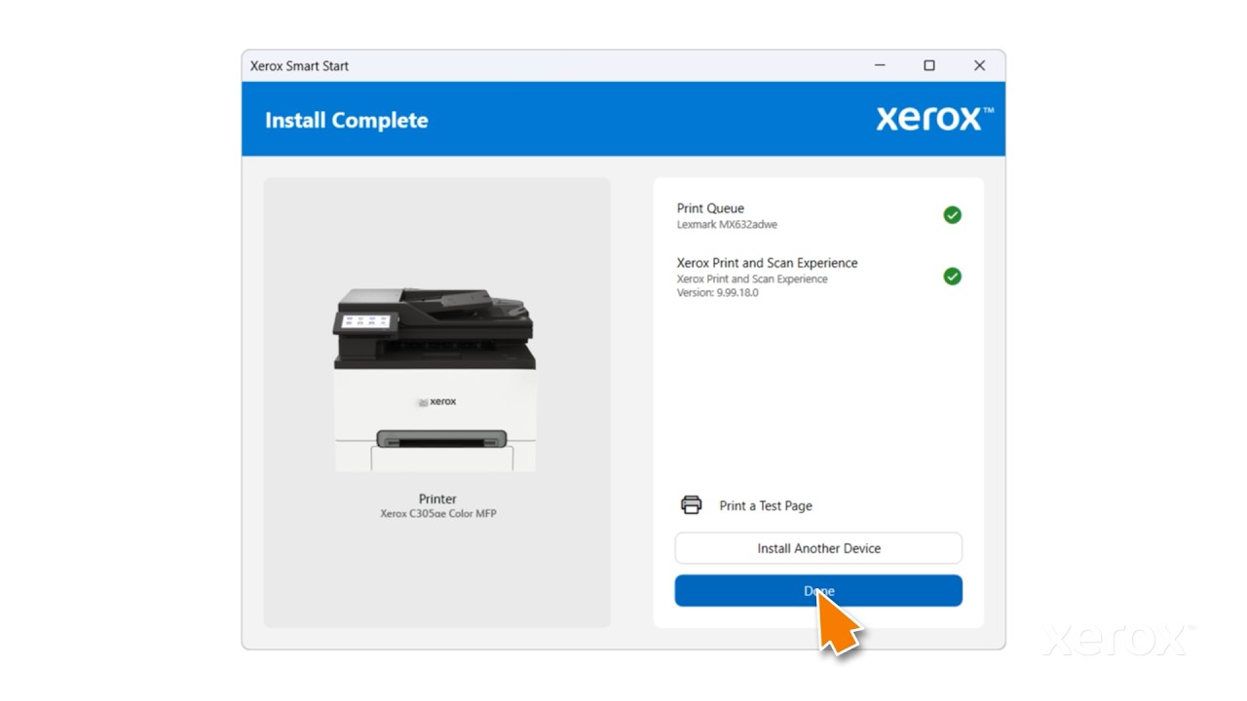1247x701 pixels.
Task: Click the Version: 9.99.18.0 text
Action: point(717,293)
